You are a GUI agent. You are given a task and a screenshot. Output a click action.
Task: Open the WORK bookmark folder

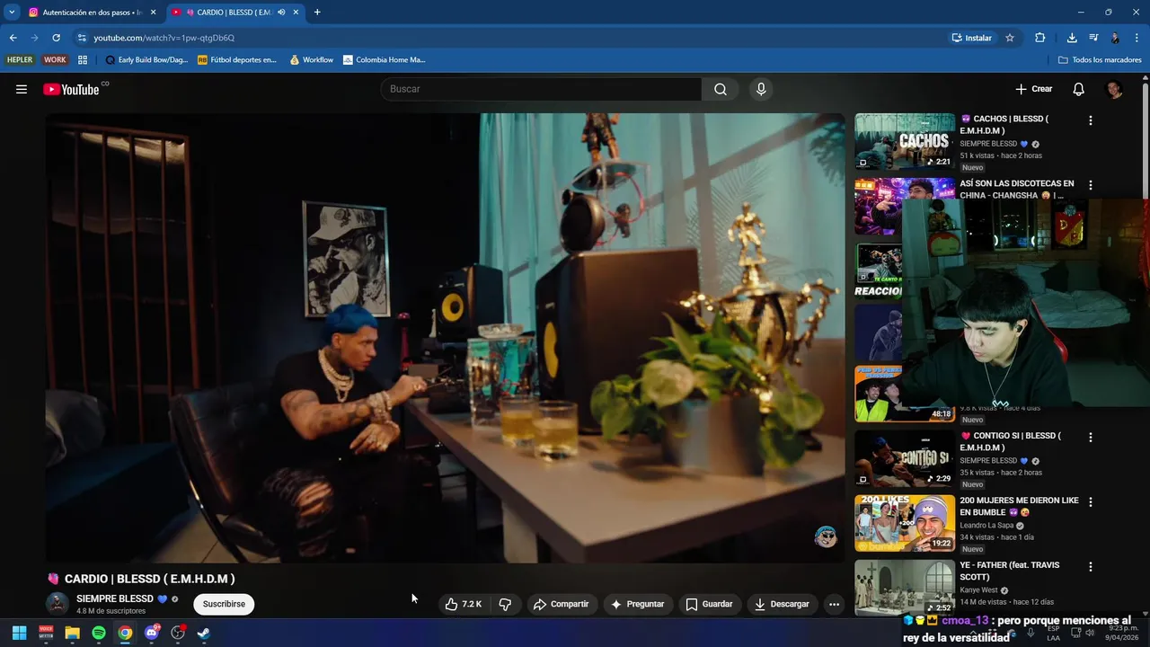click(55, 60)
